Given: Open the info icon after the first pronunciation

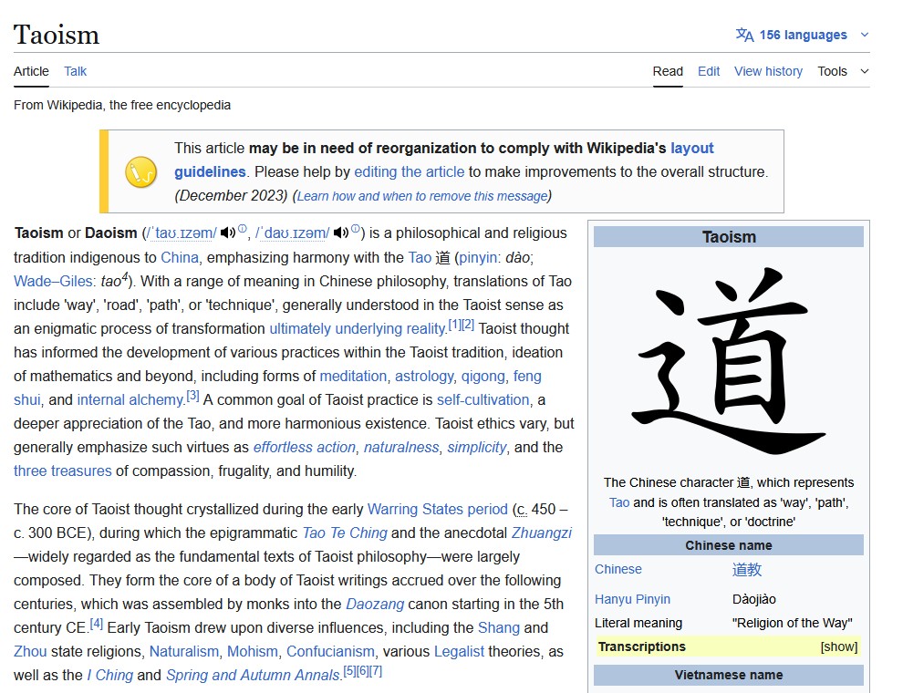Looking at the screenshot, I should click(243, 229).
